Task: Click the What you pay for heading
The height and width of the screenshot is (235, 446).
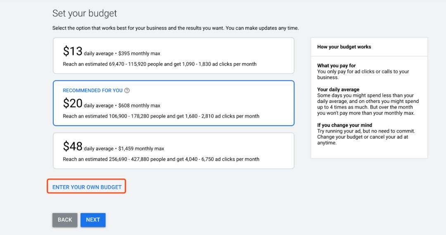Action: point(337,65)
